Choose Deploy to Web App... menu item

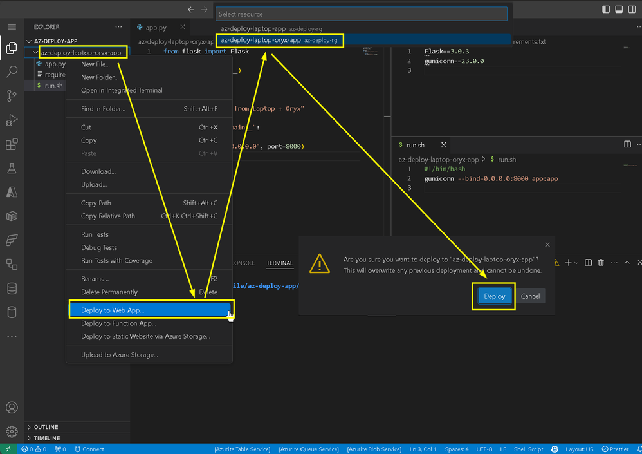[x=150, y=310]
